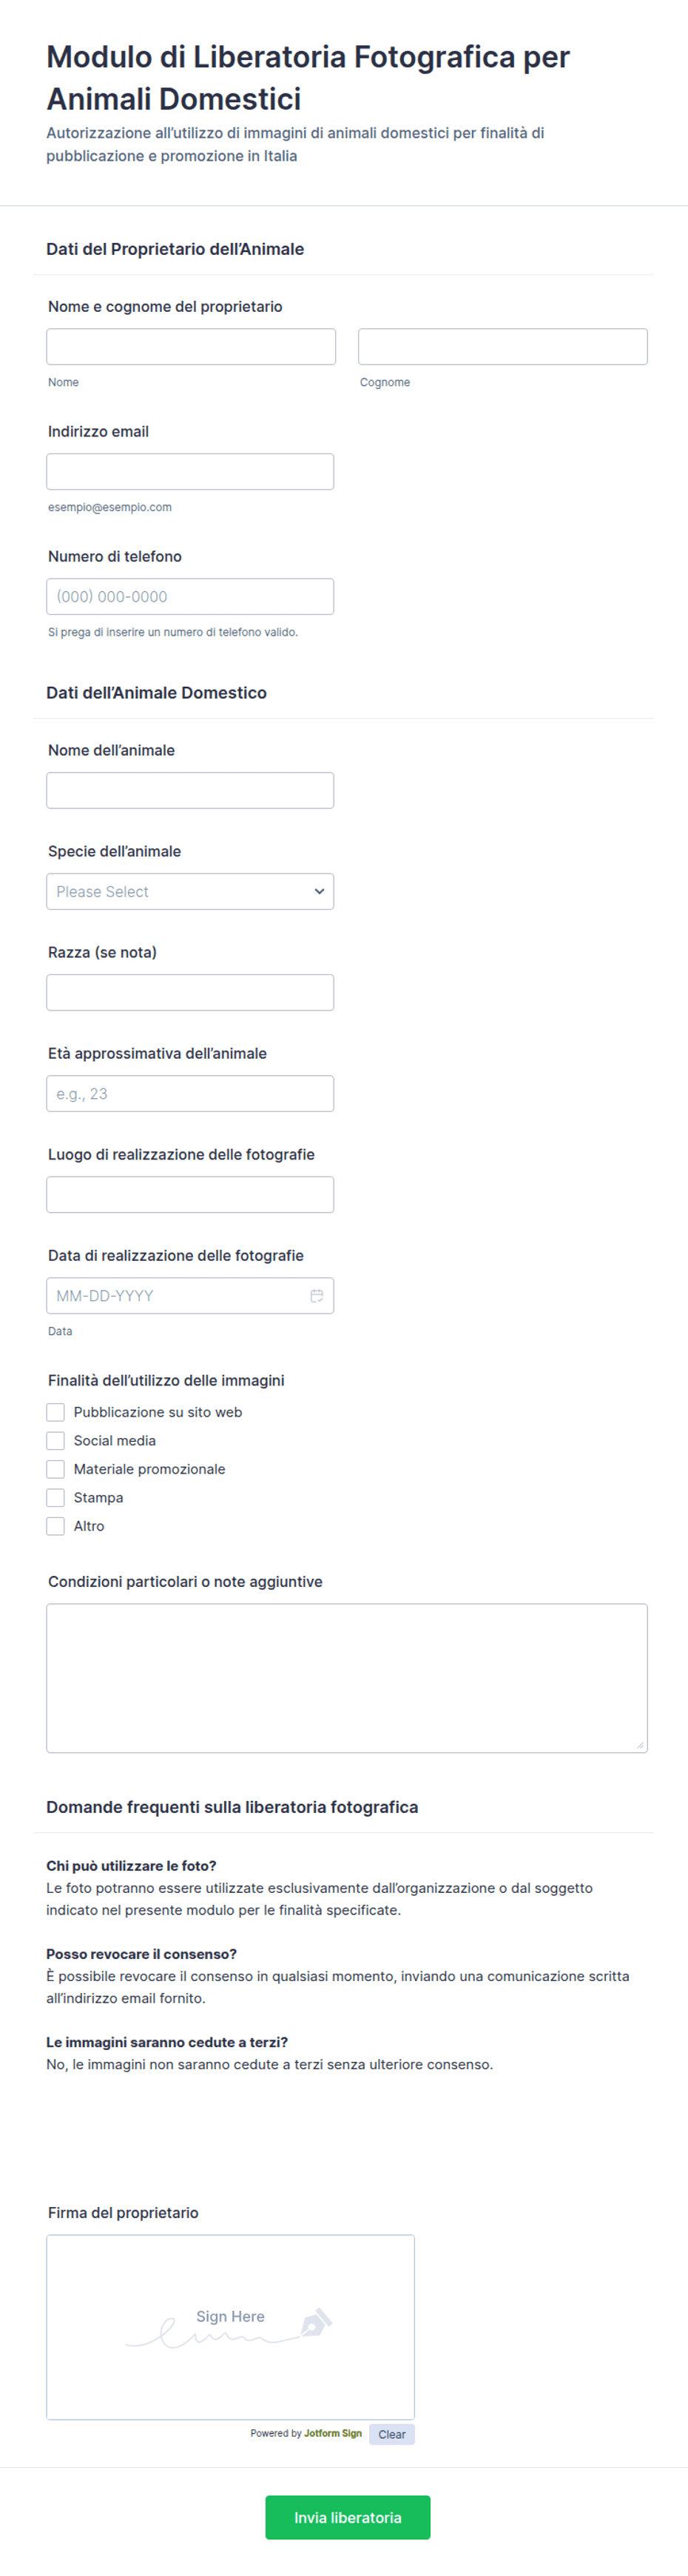
Task: Click the Cognome surname input
Action: [502, 346]
